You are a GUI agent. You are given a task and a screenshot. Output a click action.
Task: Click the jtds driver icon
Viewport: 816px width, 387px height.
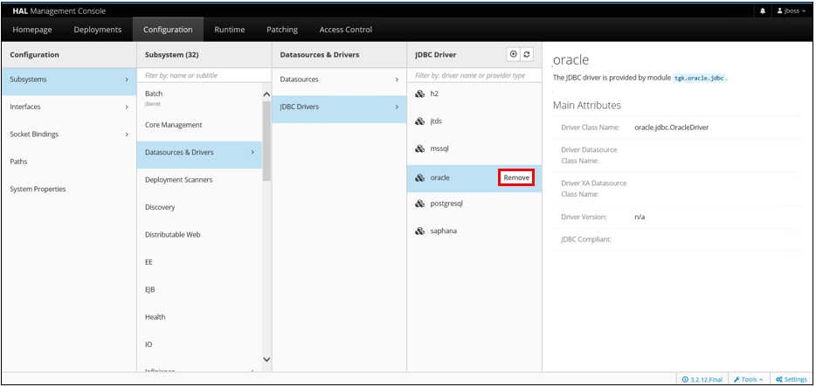tap(419, 121)
